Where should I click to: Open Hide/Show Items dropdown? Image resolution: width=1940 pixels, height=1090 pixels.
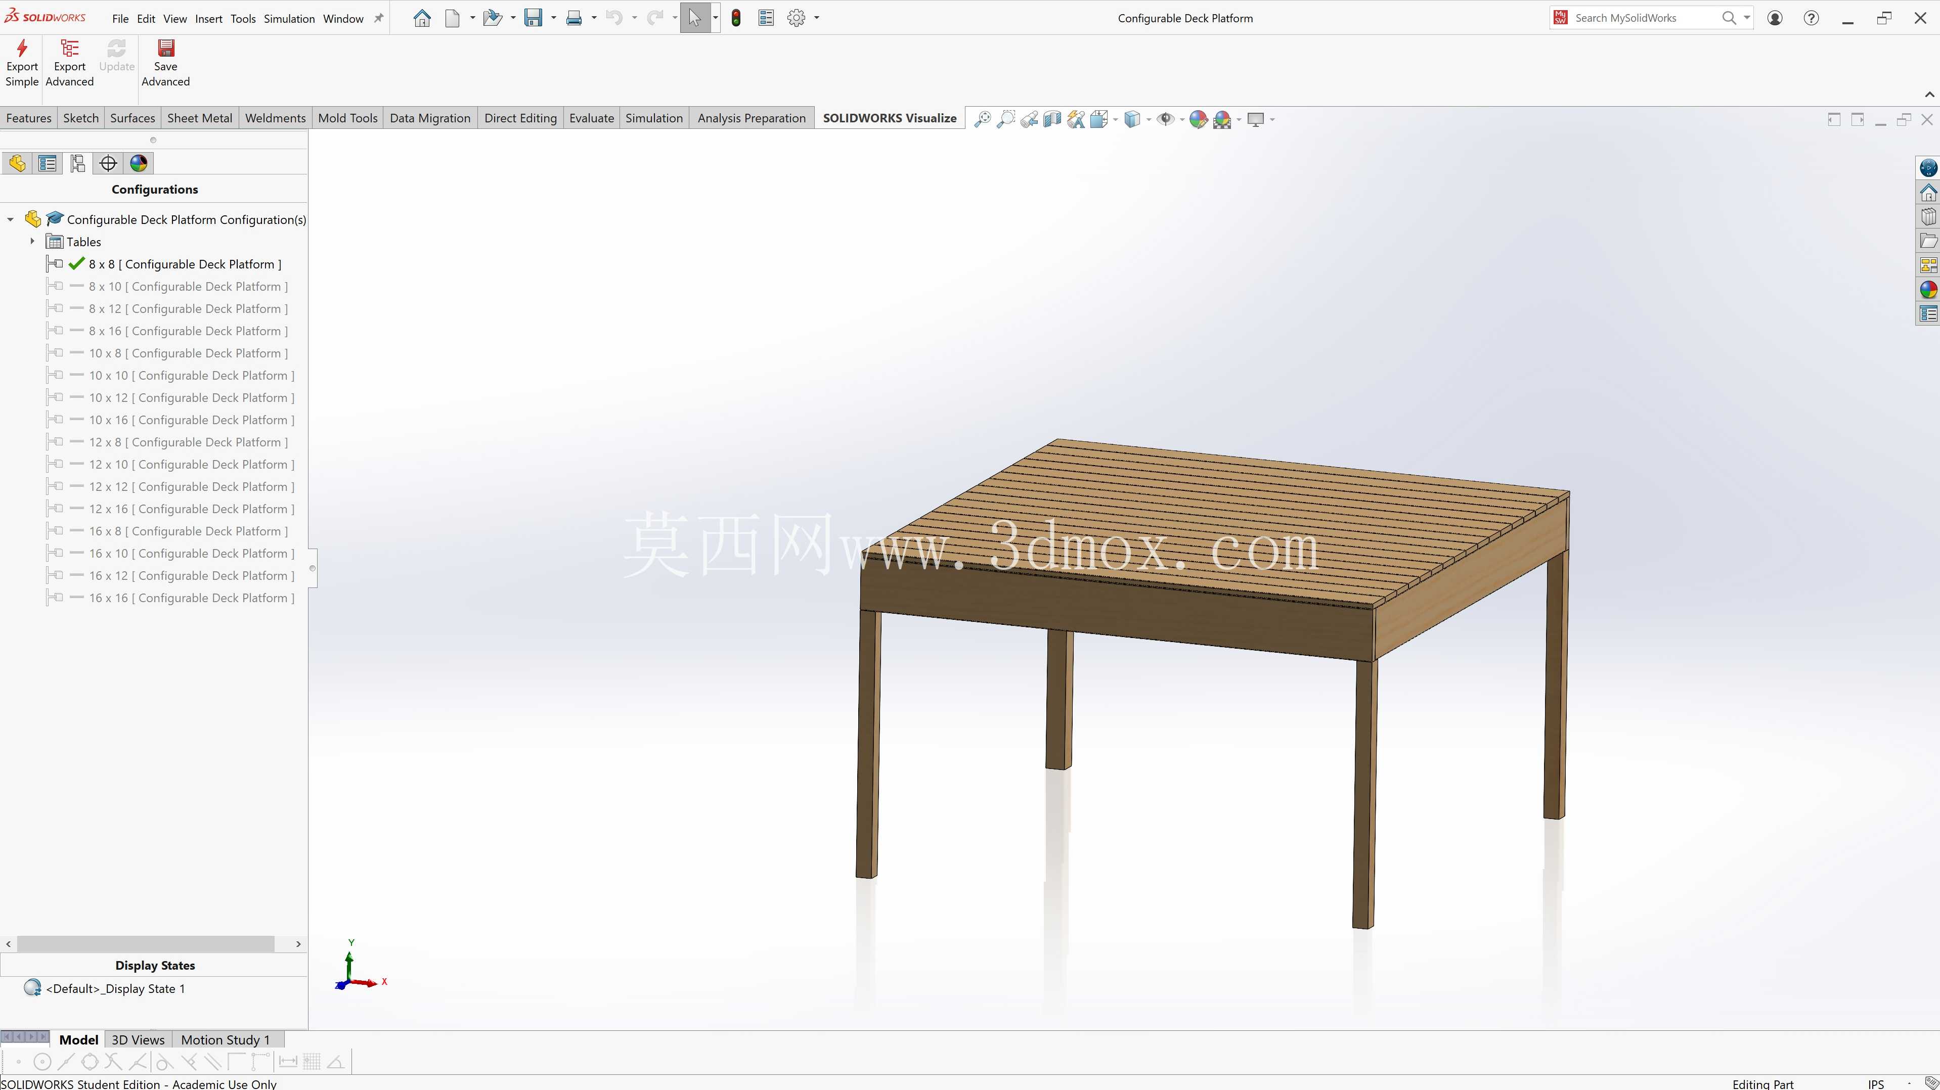(1181, 119)
